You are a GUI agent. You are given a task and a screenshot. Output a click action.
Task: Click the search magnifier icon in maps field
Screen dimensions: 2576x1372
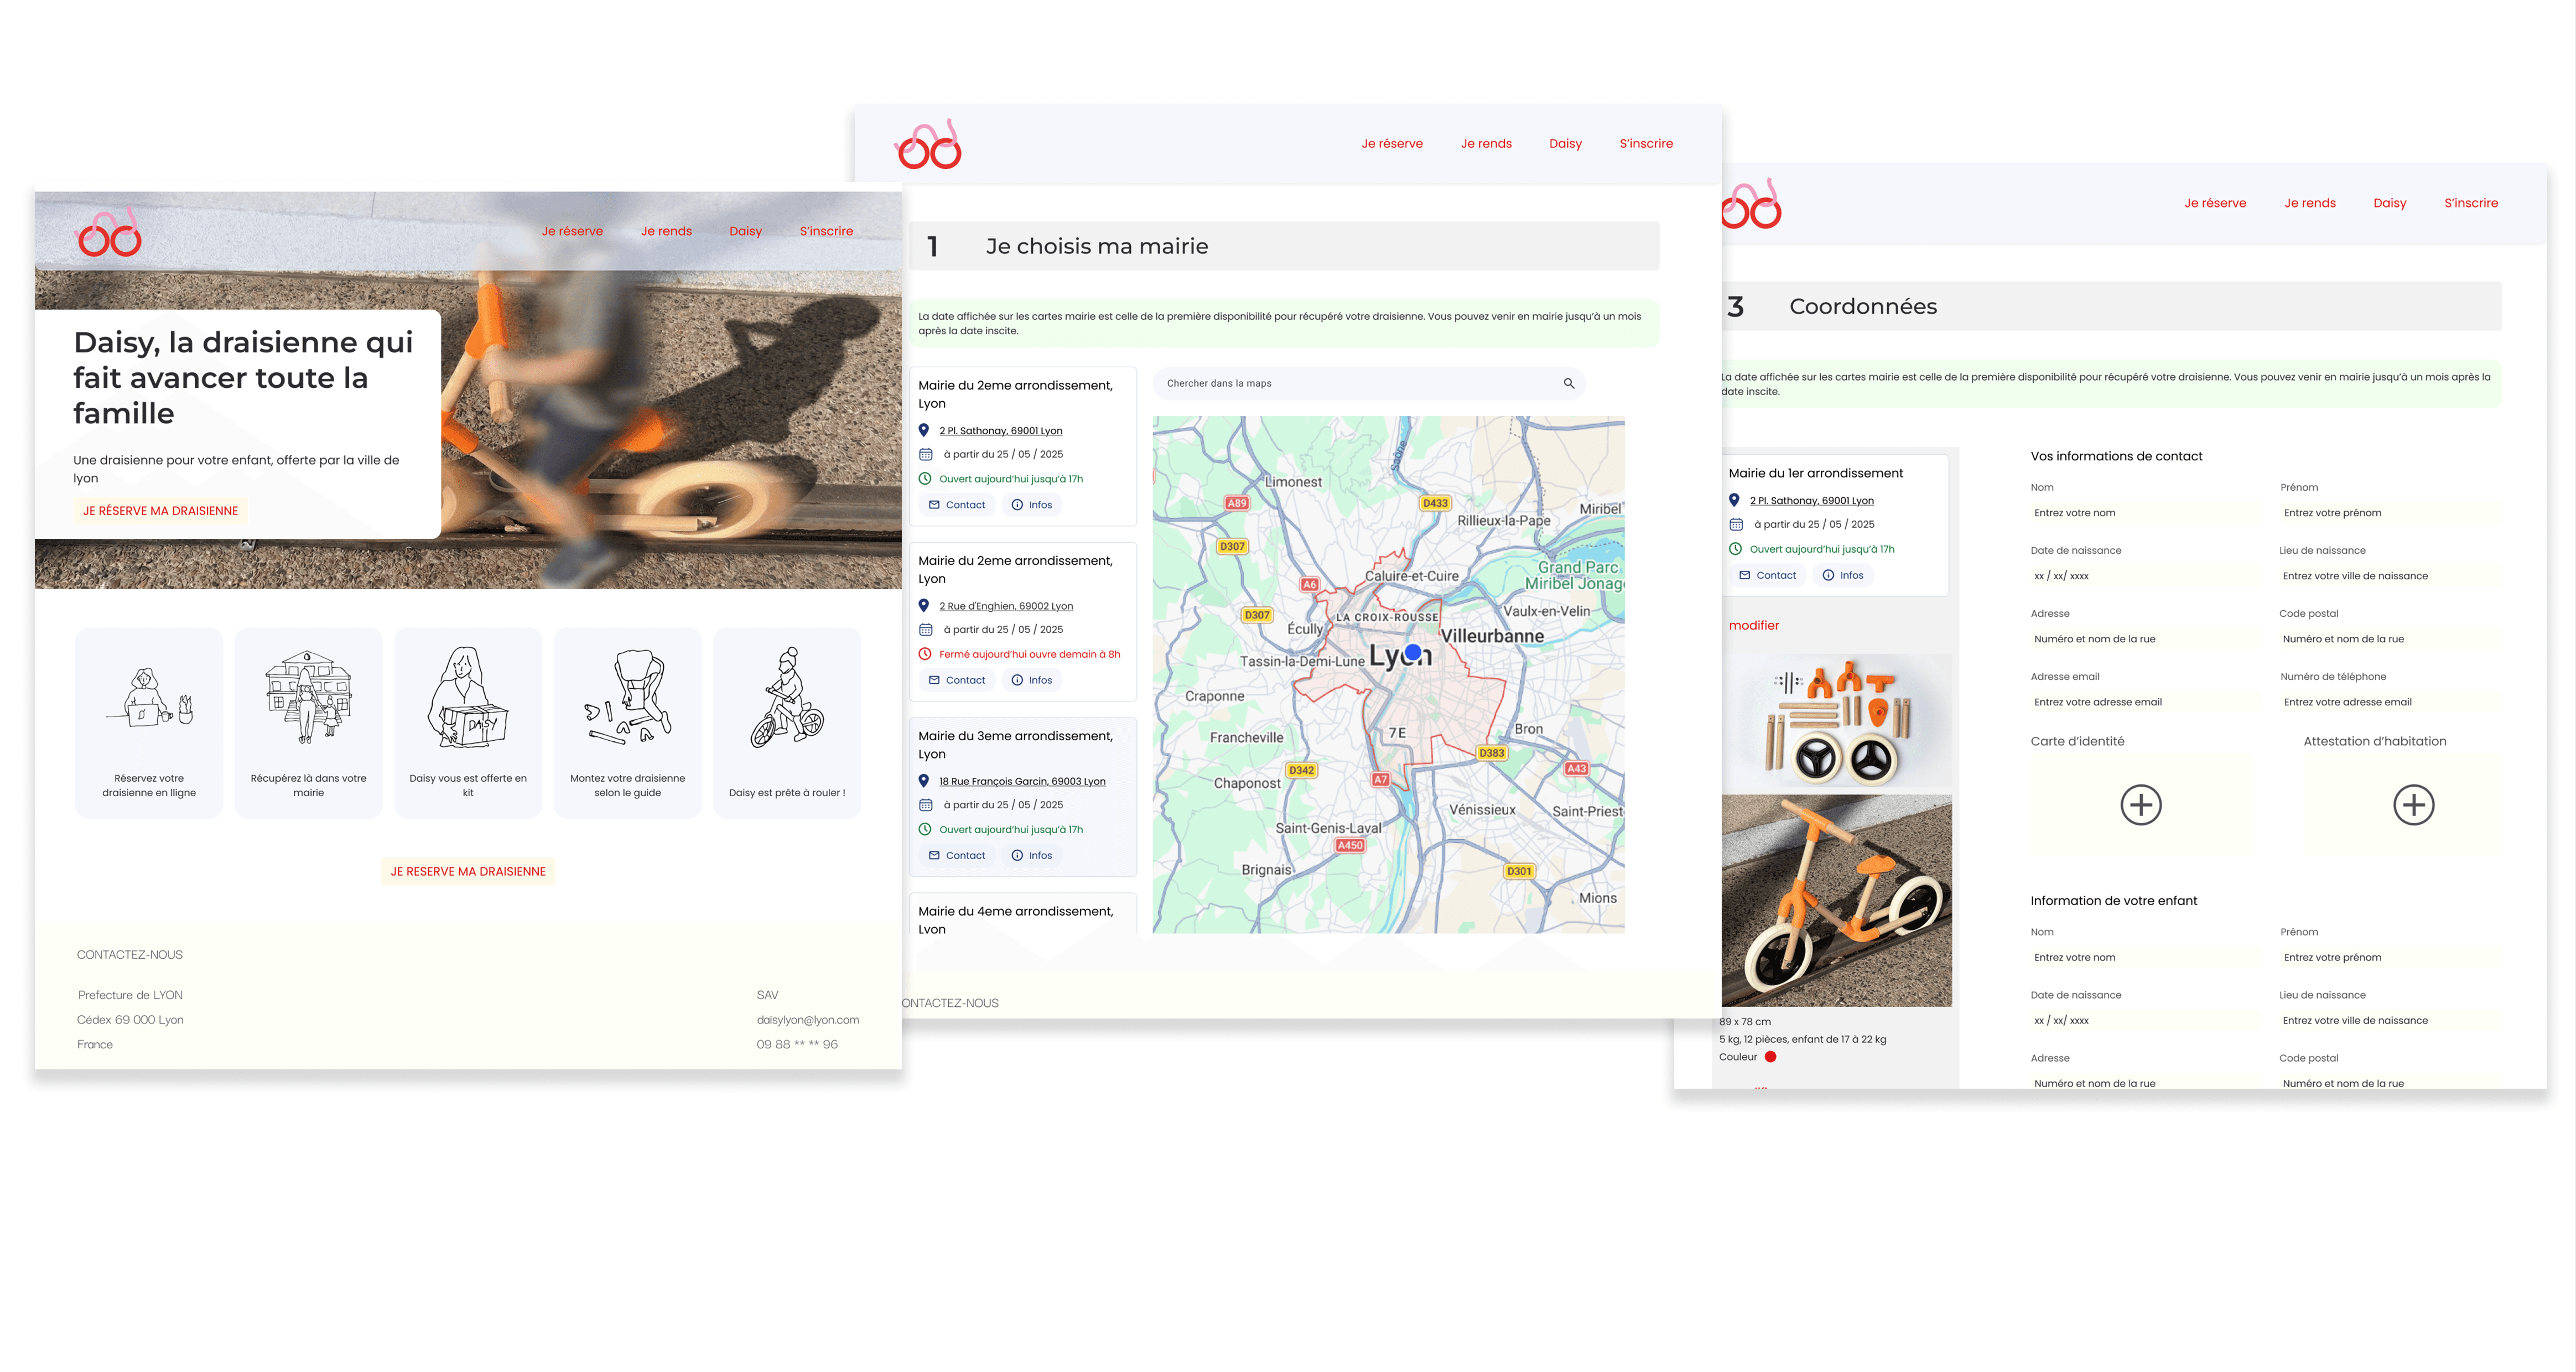pos(1568,383)
